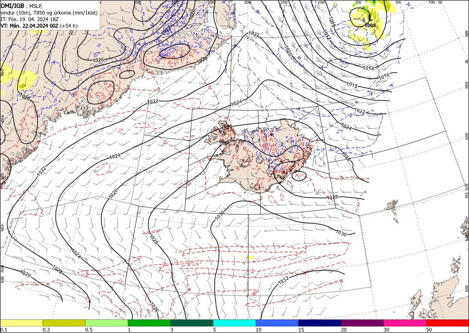Screen dimensions: 469x333
Task: Click the legend value 50
Action: click(429, 330)
